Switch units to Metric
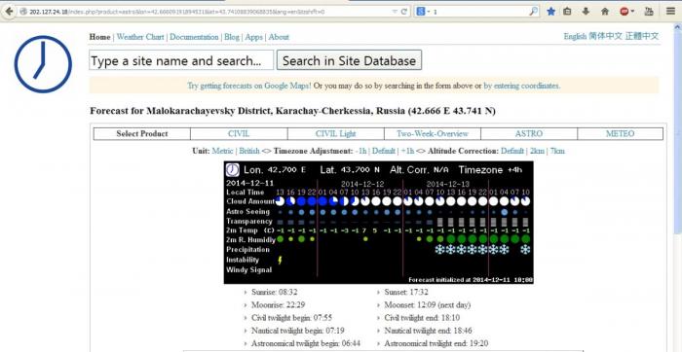 click(x=222, y=151)
